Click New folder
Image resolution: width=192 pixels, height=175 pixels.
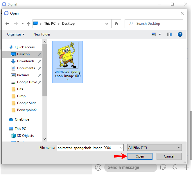(42, 34)
